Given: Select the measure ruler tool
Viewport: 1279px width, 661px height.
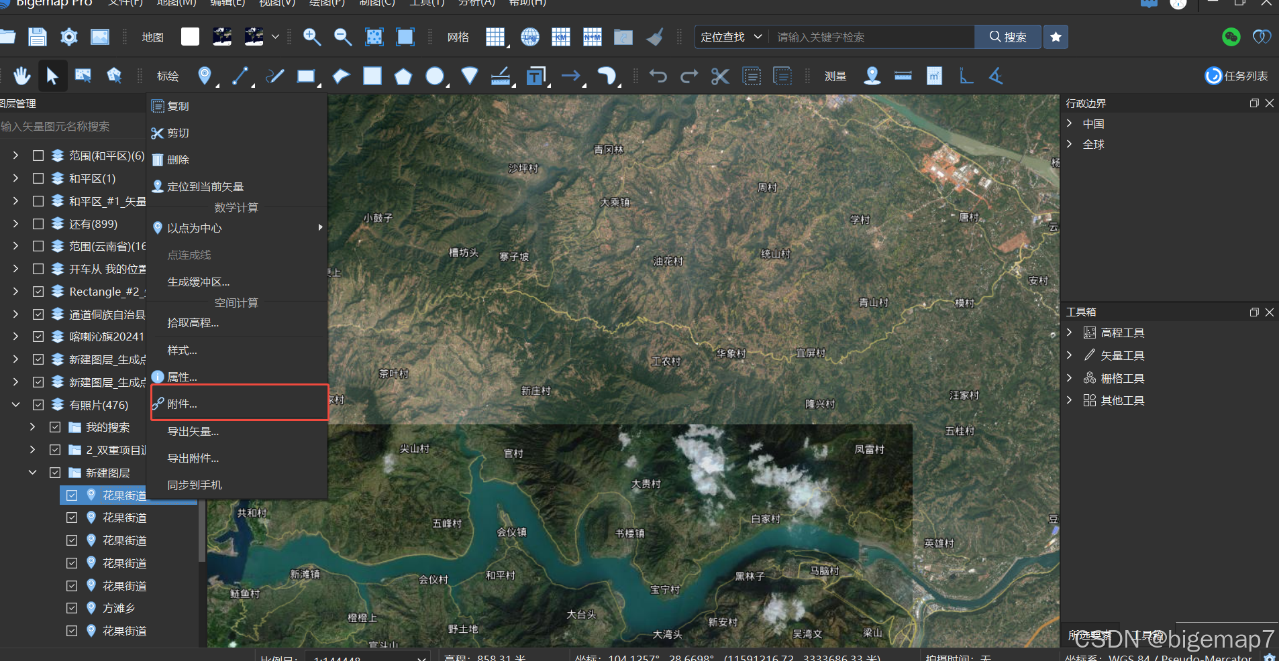Looking at the screenshot, I should pyautogui.click(x=903, y=76).
